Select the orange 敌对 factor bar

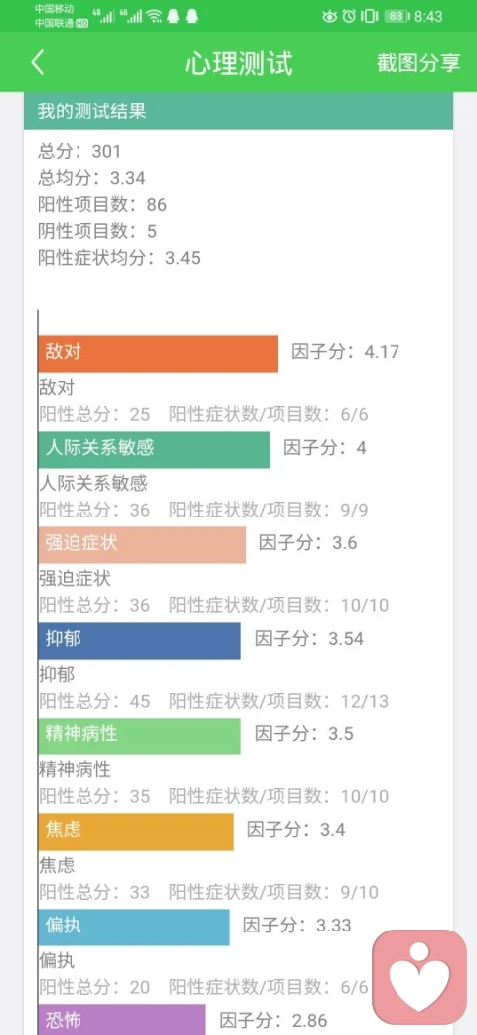click(158, 354)
